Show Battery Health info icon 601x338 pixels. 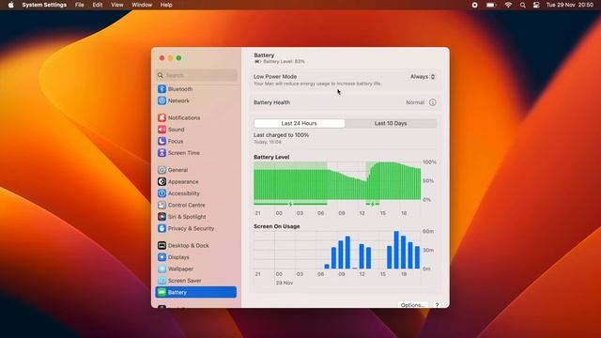point(432,102)
